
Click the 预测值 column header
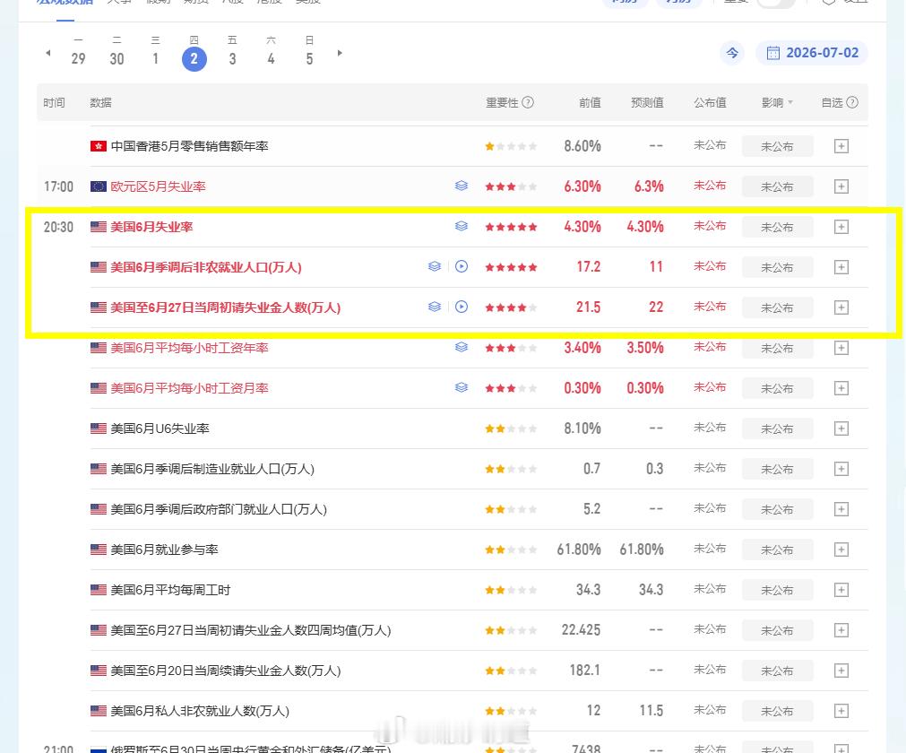[x=647, y=103]
